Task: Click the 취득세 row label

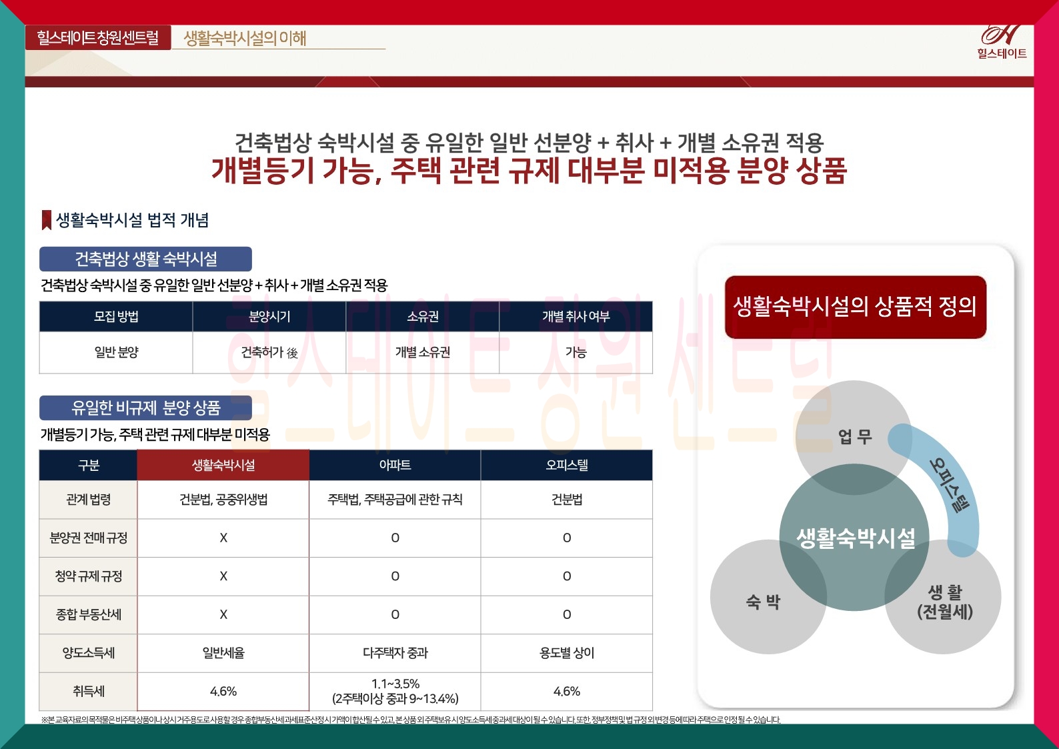Action: coord(89,691)
